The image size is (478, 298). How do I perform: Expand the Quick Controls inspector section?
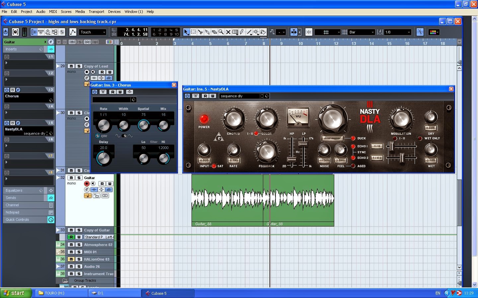23,220
